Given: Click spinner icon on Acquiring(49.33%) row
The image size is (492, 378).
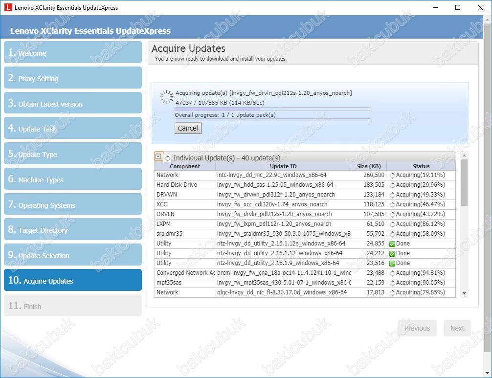Looking at the screenshot, I should pos(392,195).
